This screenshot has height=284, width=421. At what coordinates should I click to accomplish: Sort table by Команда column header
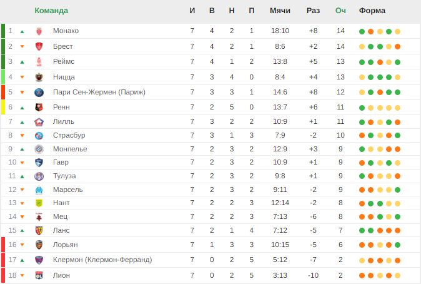coord(51,11)
